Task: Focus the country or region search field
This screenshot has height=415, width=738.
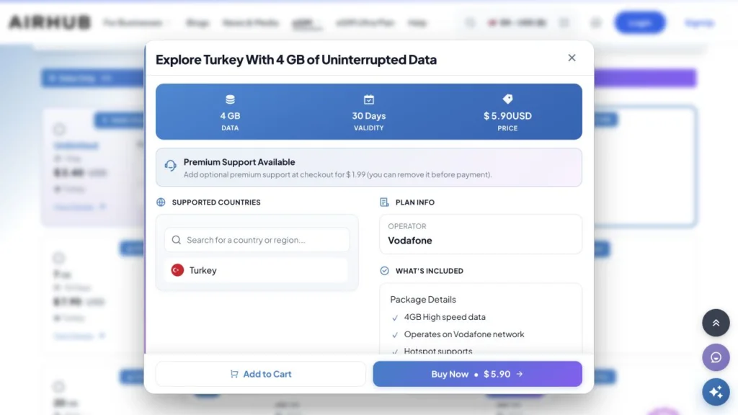Action: point(257,240)
